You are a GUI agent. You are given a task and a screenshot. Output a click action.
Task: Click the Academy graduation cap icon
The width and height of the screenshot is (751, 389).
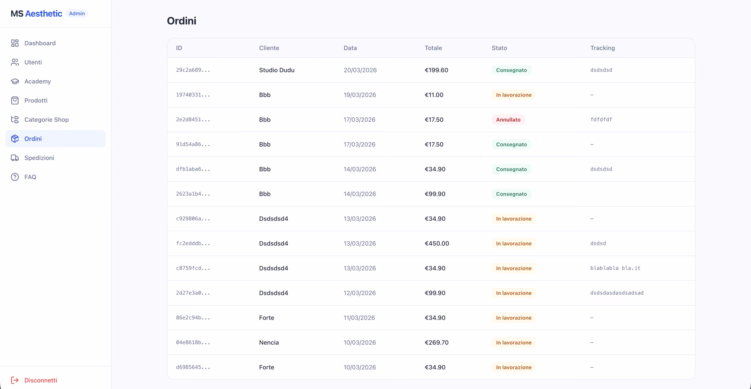click(x=15, y=81)
